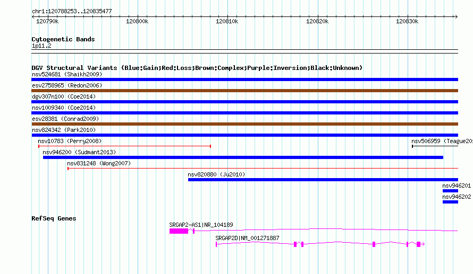
Task: Select the red nsv831248 loss line
Action: [x=263, y=169]
